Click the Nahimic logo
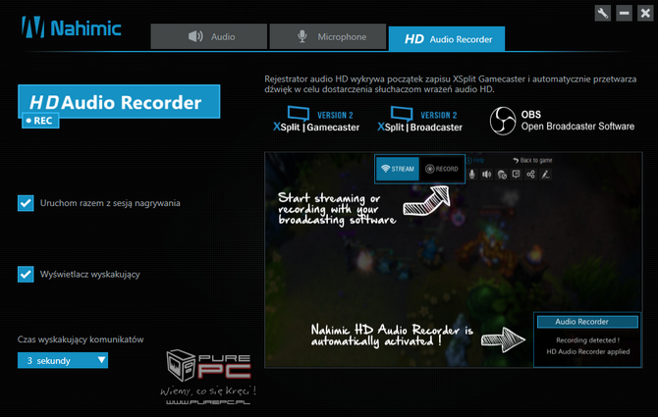The height and width of the screenshot is (417, 658). pos(72,27)
